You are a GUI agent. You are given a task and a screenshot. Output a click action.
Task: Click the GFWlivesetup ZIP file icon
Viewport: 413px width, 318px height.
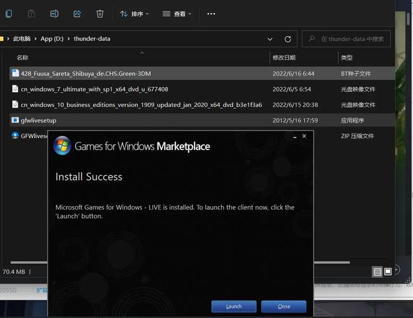15,135
